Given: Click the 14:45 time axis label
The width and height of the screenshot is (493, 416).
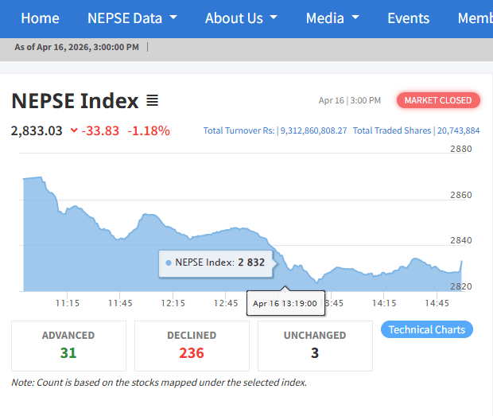Looking at the screenshot, I should (x=437, y=303).
